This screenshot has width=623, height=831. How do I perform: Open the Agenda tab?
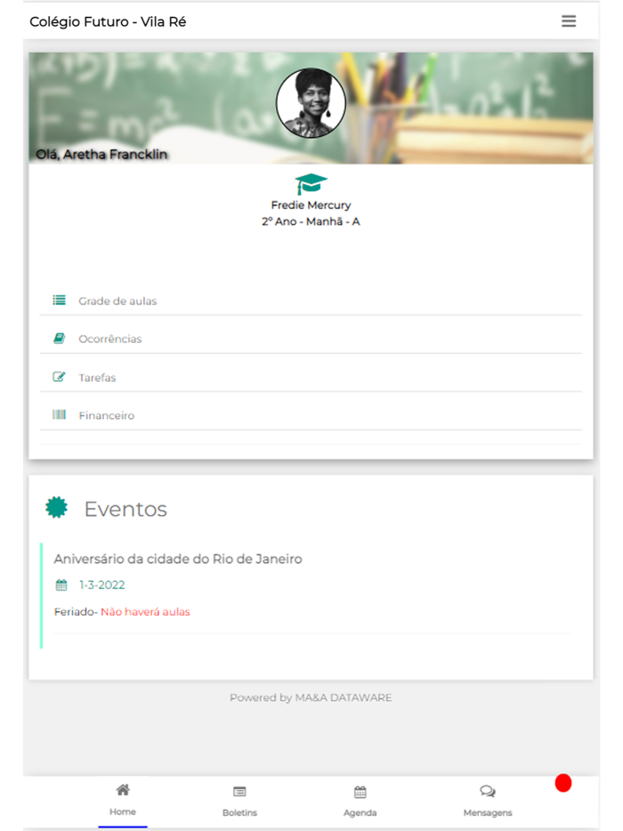click(x=360, y=802)
